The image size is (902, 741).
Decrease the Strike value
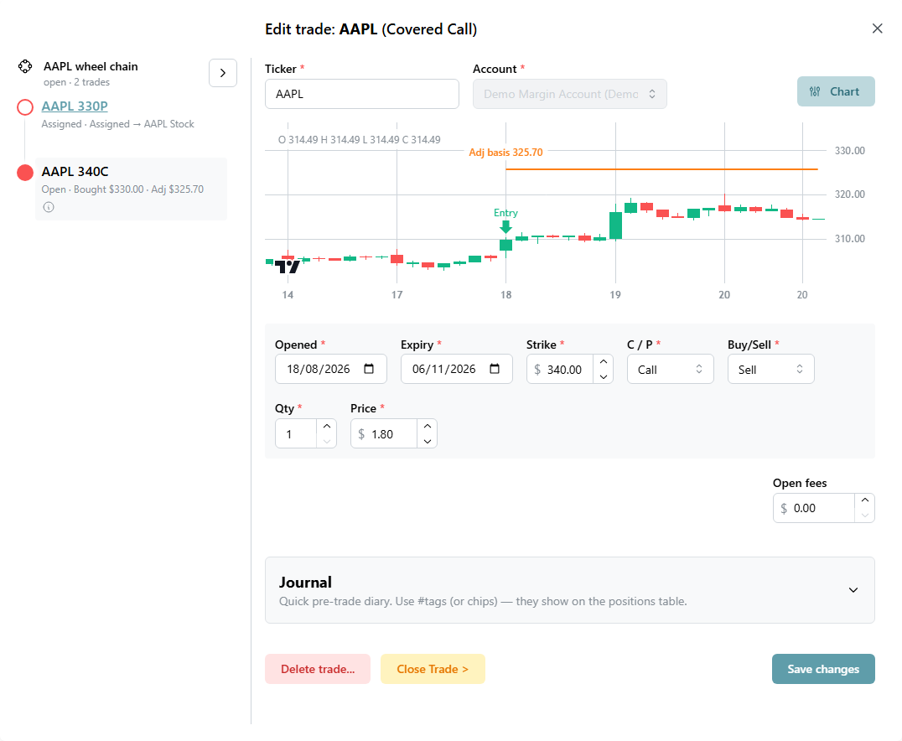pos(603,376)
